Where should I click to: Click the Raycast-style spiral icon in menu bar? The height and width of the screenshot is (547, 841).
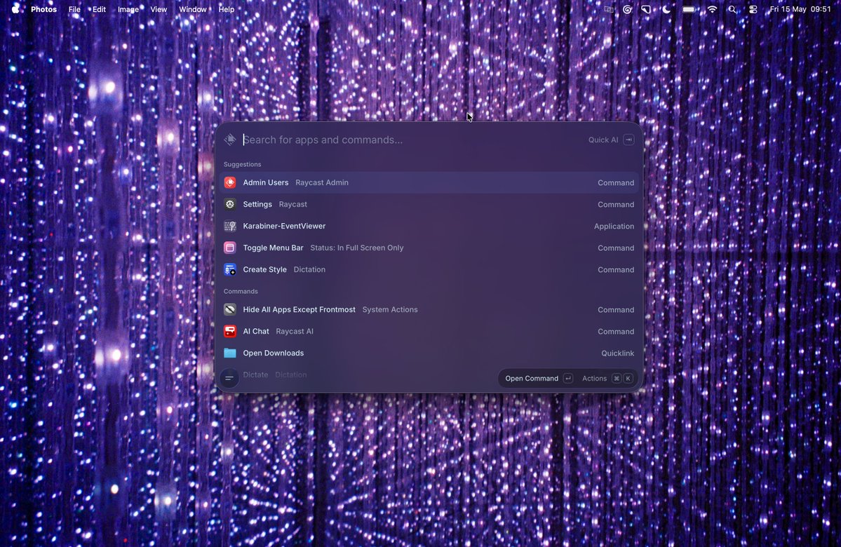(627, 9)
